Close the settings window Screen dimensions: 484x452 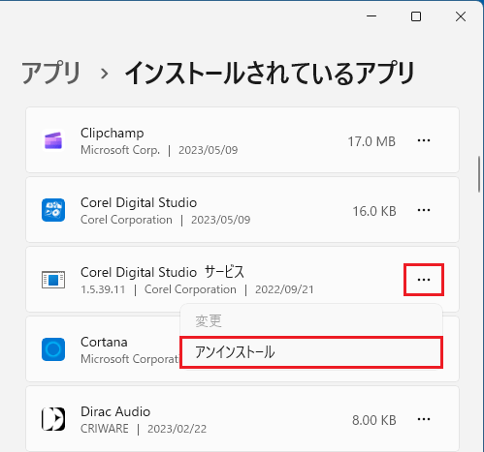click(x=461, y=16)
